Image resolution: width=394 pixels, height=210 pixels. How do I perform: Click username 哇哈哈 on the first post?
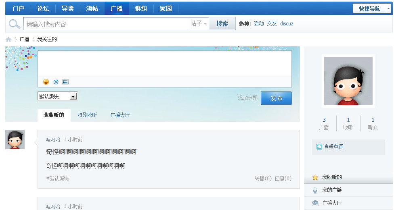tap(53, 139)
